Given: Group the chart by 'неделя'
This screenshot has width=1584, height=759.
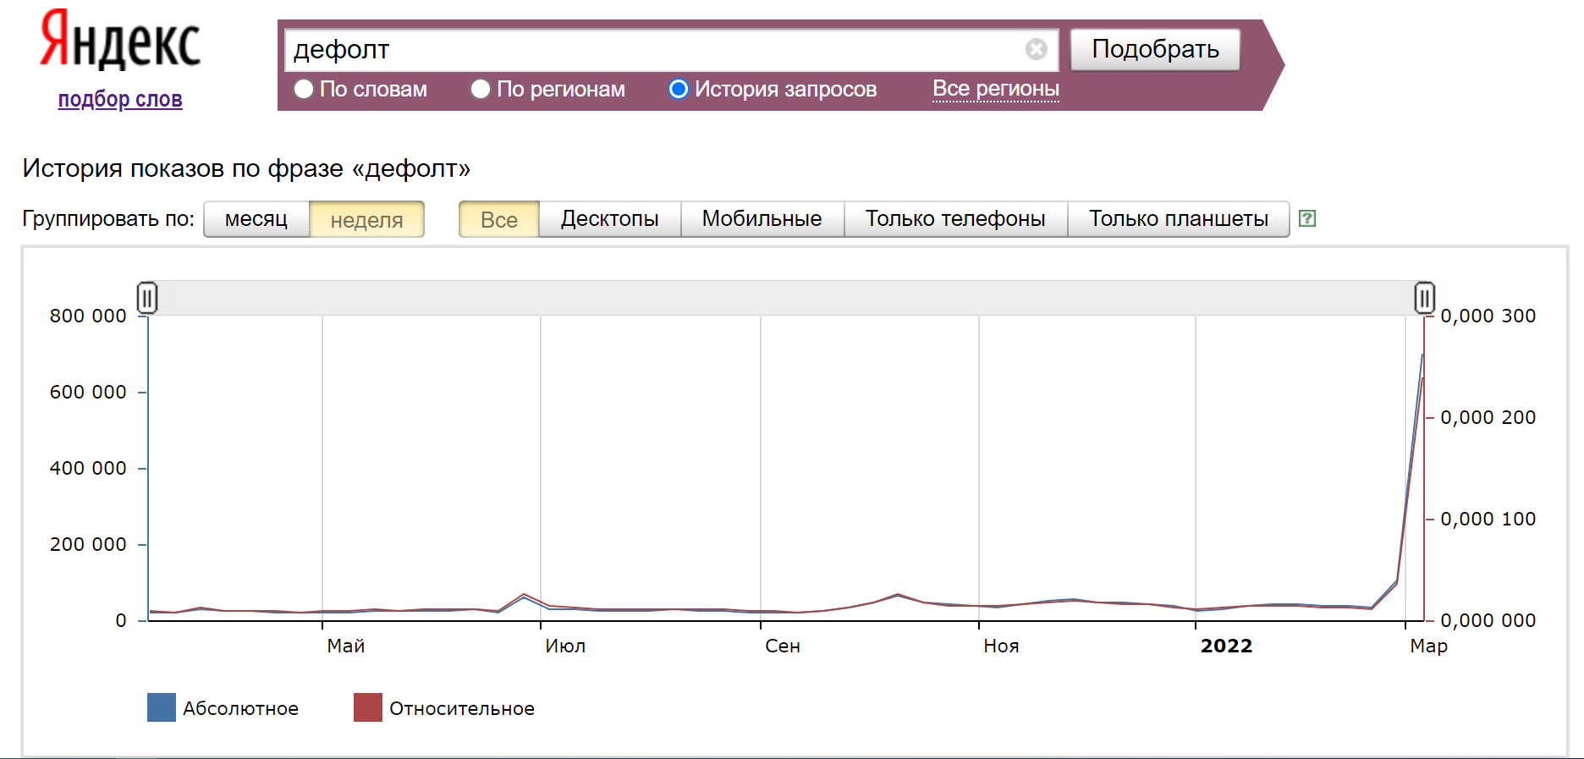Looking at the screenshot, I should 366,219.
